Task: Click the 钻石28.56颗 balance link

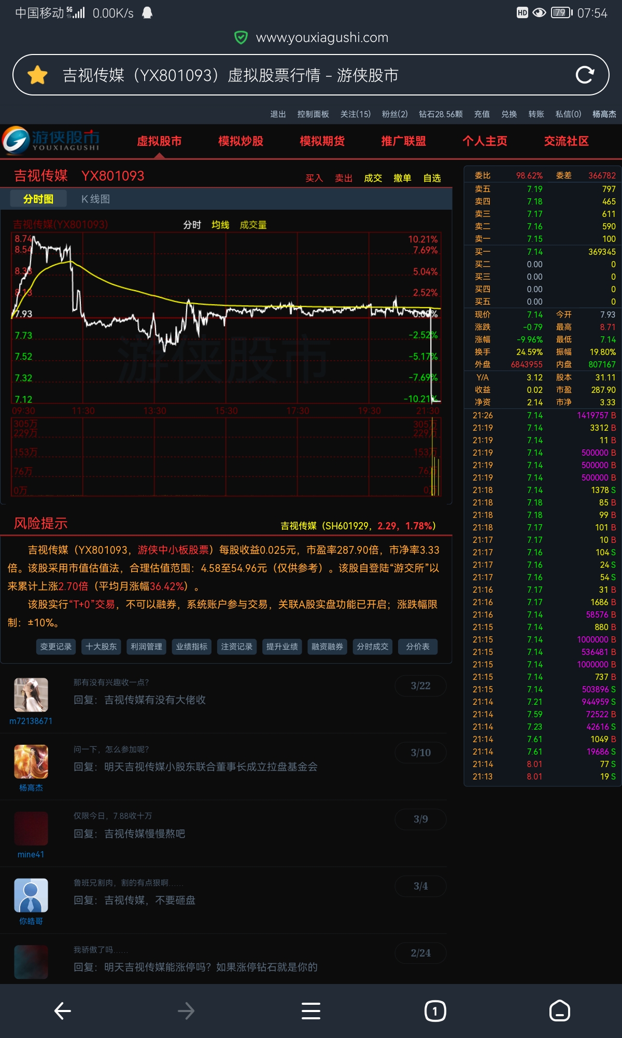Action: point(441,114)
